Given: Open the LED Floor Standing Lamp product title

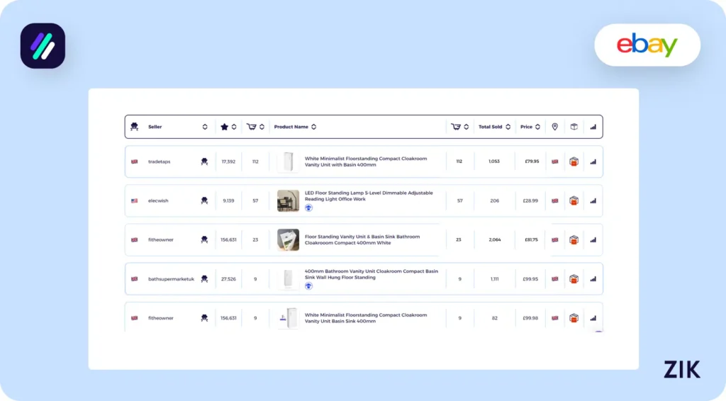Looking at the screenshot, I should point(368,196).
